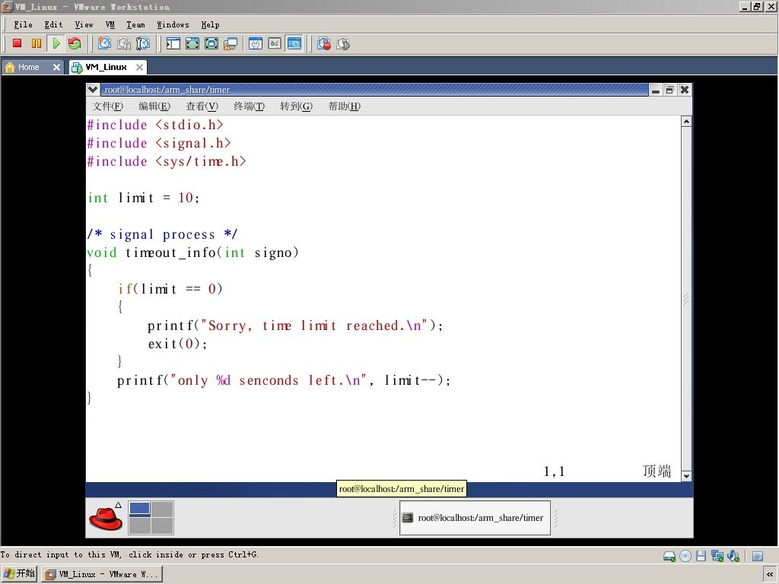Viewport: 779px width, 584px height.
Task: Click the 'only %d senconds left' printf line
Action: coord(284,380)
